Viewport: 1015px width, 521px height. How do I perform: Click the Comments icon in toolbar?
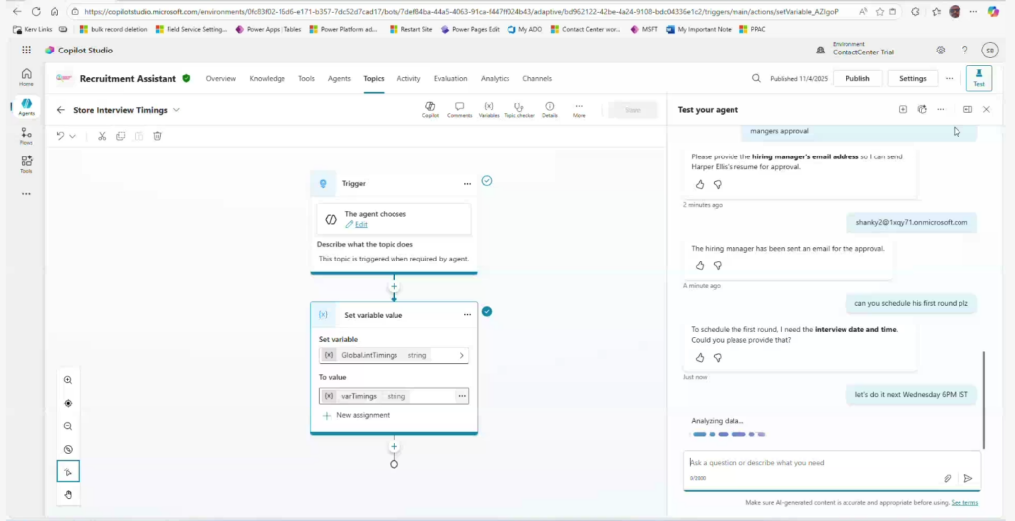click(x=459, y=106)
